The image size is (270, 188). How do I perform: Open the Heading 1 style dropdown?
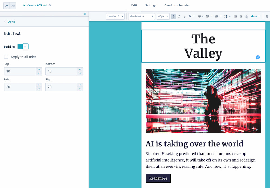click(x=115, y=16)
